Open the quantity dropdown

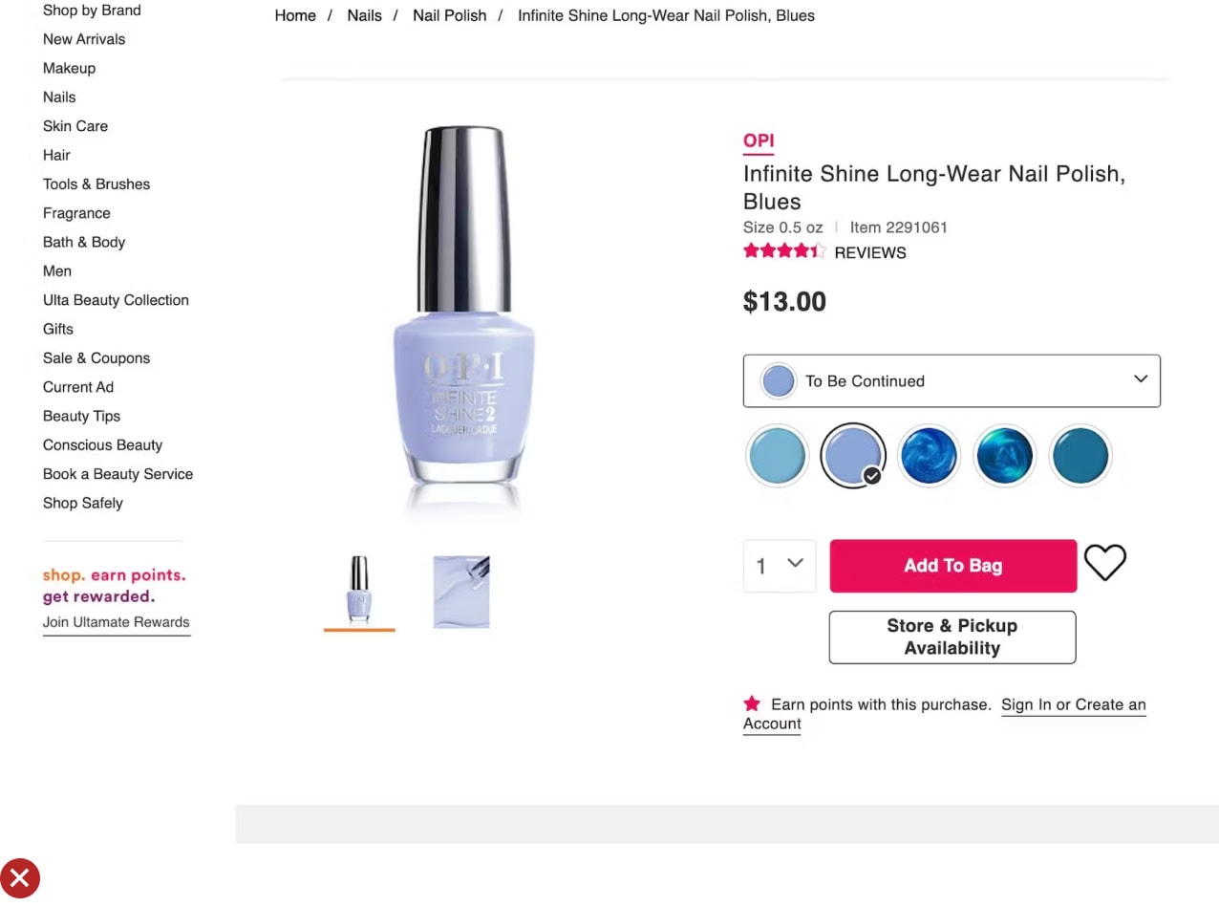780,566
